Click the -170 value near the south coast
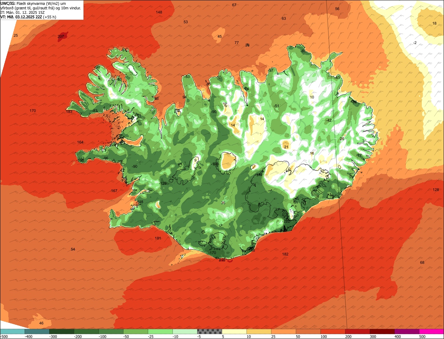This screenshot has width=444, height=339. point(212,253)
